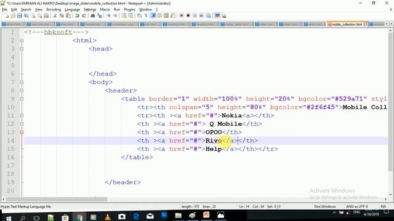Image resolution: width=394 pixels, height=221 pixels.
Task: Toggle Show All Characters pilcrow button
Action: tap(146, 16)
